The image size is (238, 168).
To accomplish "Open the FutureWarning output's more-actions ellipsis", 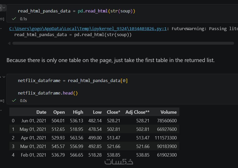I will click(1, 28).
